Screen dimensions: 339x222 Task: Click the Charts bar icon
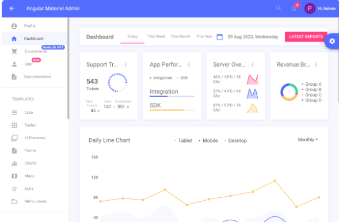[x=14, y=163]
